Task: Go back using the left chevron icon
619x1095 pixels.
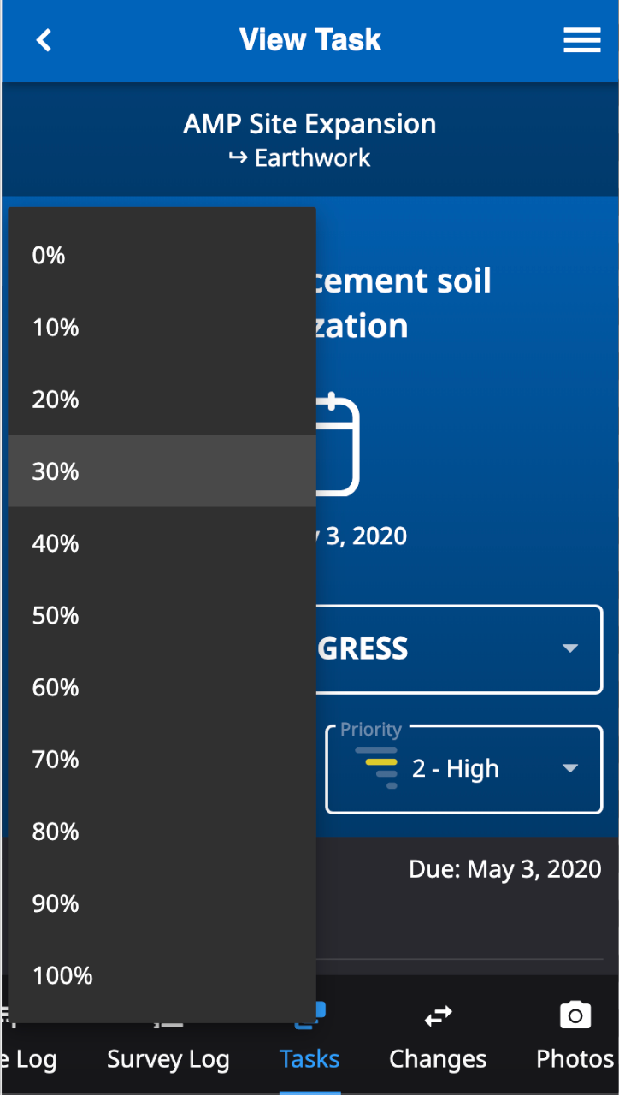Action: (x=44, y=39)
